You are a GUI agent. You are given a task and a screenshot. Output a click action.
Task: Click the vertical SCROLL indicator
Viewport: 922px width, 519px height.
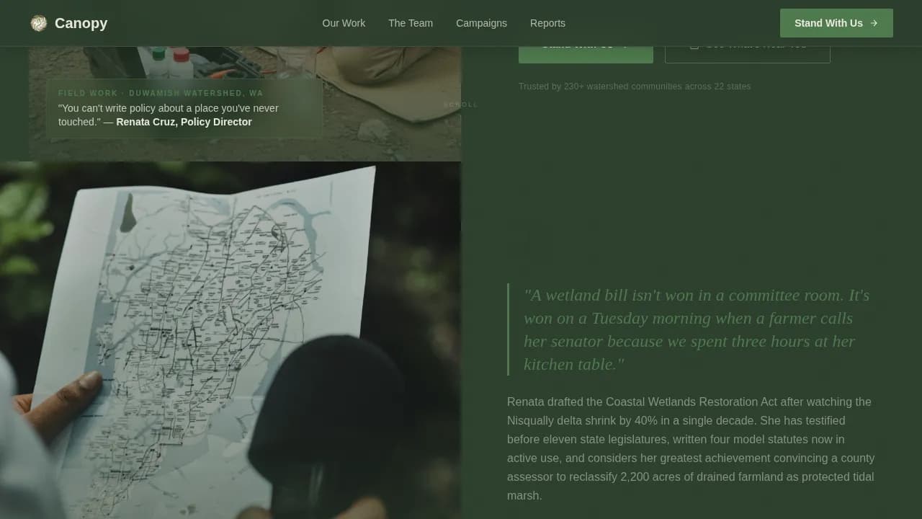pos(461,104)
